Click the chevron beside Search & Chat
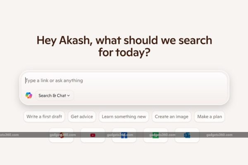Viewport: 248px width, 165px height. 69,96
